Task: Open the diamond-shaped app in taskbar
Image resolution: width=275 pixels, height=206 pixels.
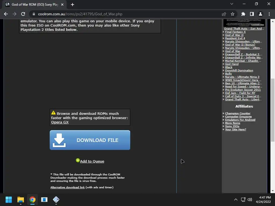Action: tap(56, 200)
